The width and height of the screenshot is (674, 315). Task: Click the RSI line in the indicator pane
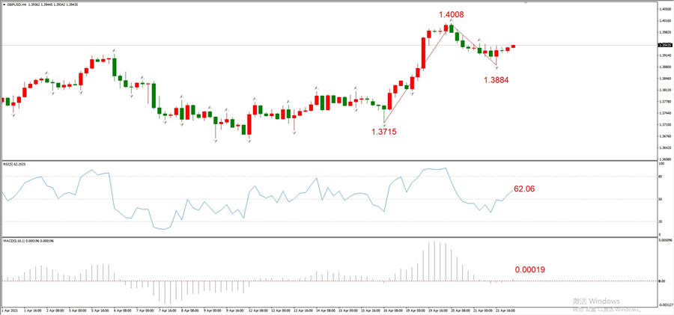tap(258, 198)
